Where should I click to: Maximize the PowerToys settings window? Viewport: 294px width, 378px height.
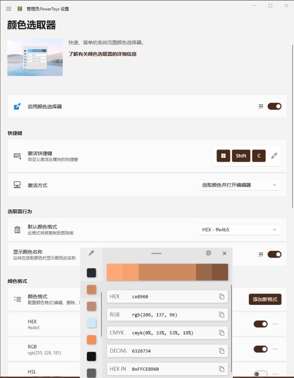[x=270, y=5]
